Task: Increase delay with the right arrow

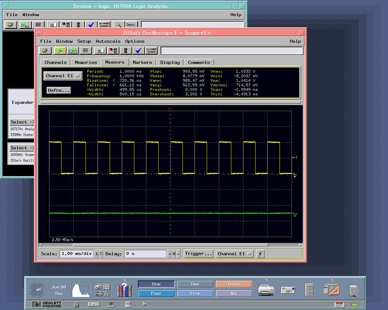Action: [178, 254]
